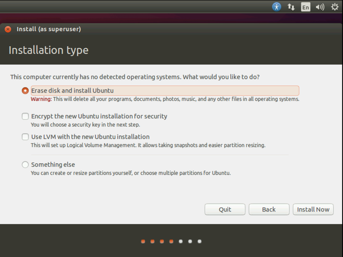Enable Encrypt the new Ubuntu installation
343x257 pixels.
25,116
